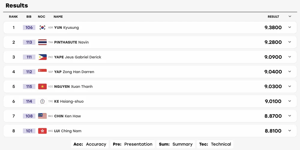The image size is (300, 150).
Task: Click bib number 111 badge
Action: point(29,57)
